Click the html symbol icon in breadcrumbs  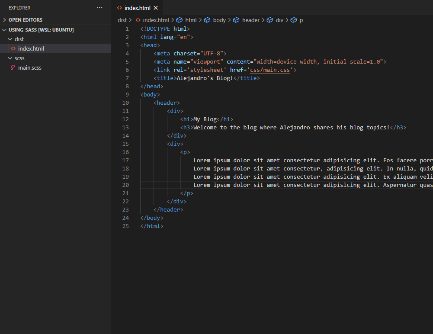(x=179, y=20)
